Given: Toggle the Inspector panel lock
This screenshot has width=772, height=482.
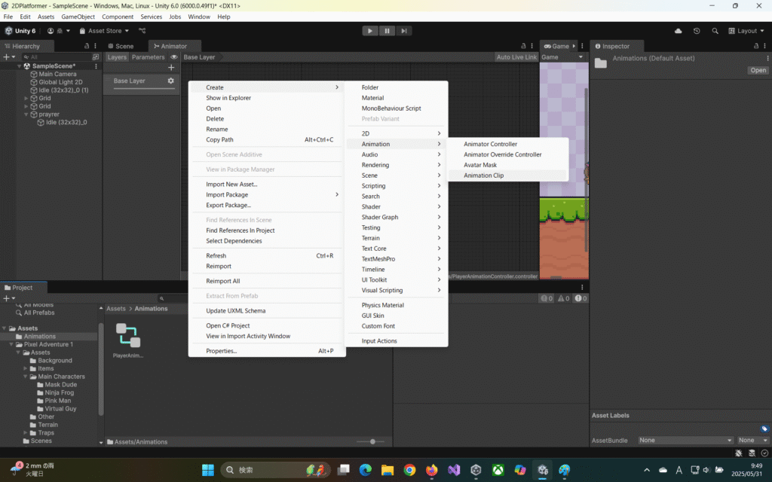Looking at the screenshot, I should (755, 46).
